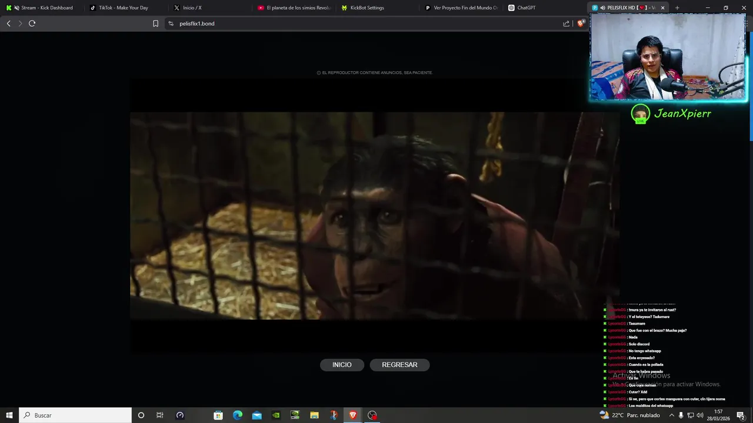Open the notification center icon

pyautogui.click(x=741, y=415)
